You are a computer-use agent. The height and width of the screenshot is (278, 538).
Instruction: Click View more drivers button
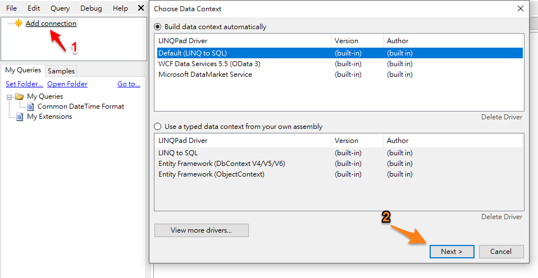201,230
